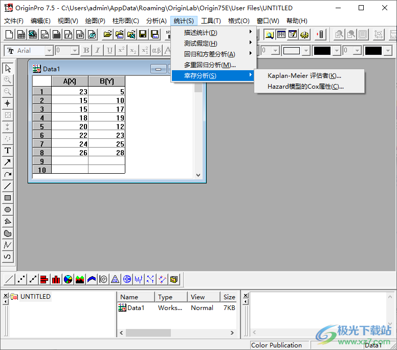Click the second black color swatch
The width and height of the screenshot is (397, 350).
(373, 51)
